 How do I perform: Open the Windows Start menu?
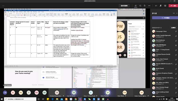[2, 99]
